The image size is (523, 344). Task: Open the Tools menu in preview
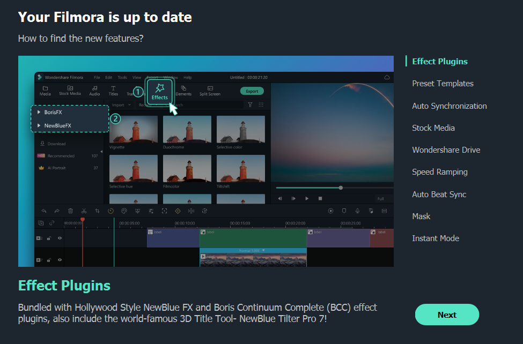(x=122, y=77)
